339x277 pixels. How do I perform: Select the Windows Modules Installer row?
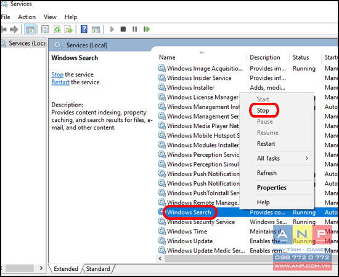(x=198, y=145)
